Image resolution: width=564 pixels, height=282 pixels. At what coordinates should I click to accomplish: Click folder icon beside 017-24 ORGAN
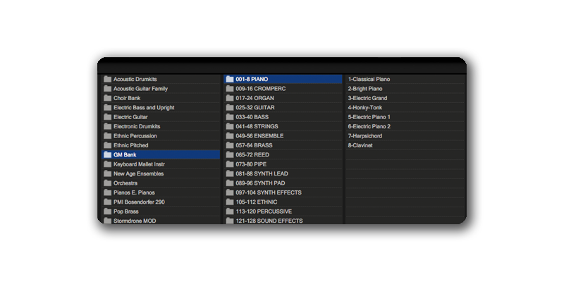(230, 98)
